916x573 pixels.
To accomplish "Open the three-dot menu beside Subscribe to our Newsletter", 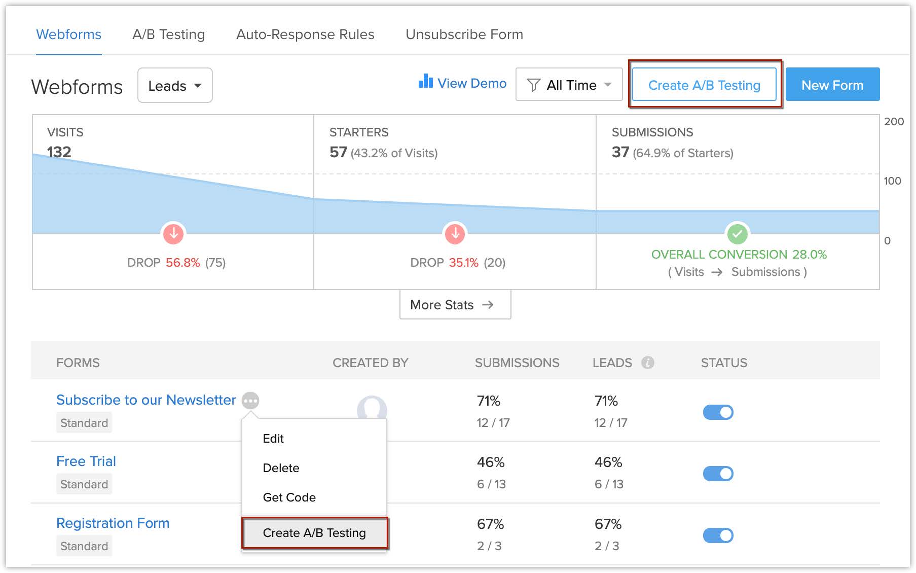I will tap(250, 401).
